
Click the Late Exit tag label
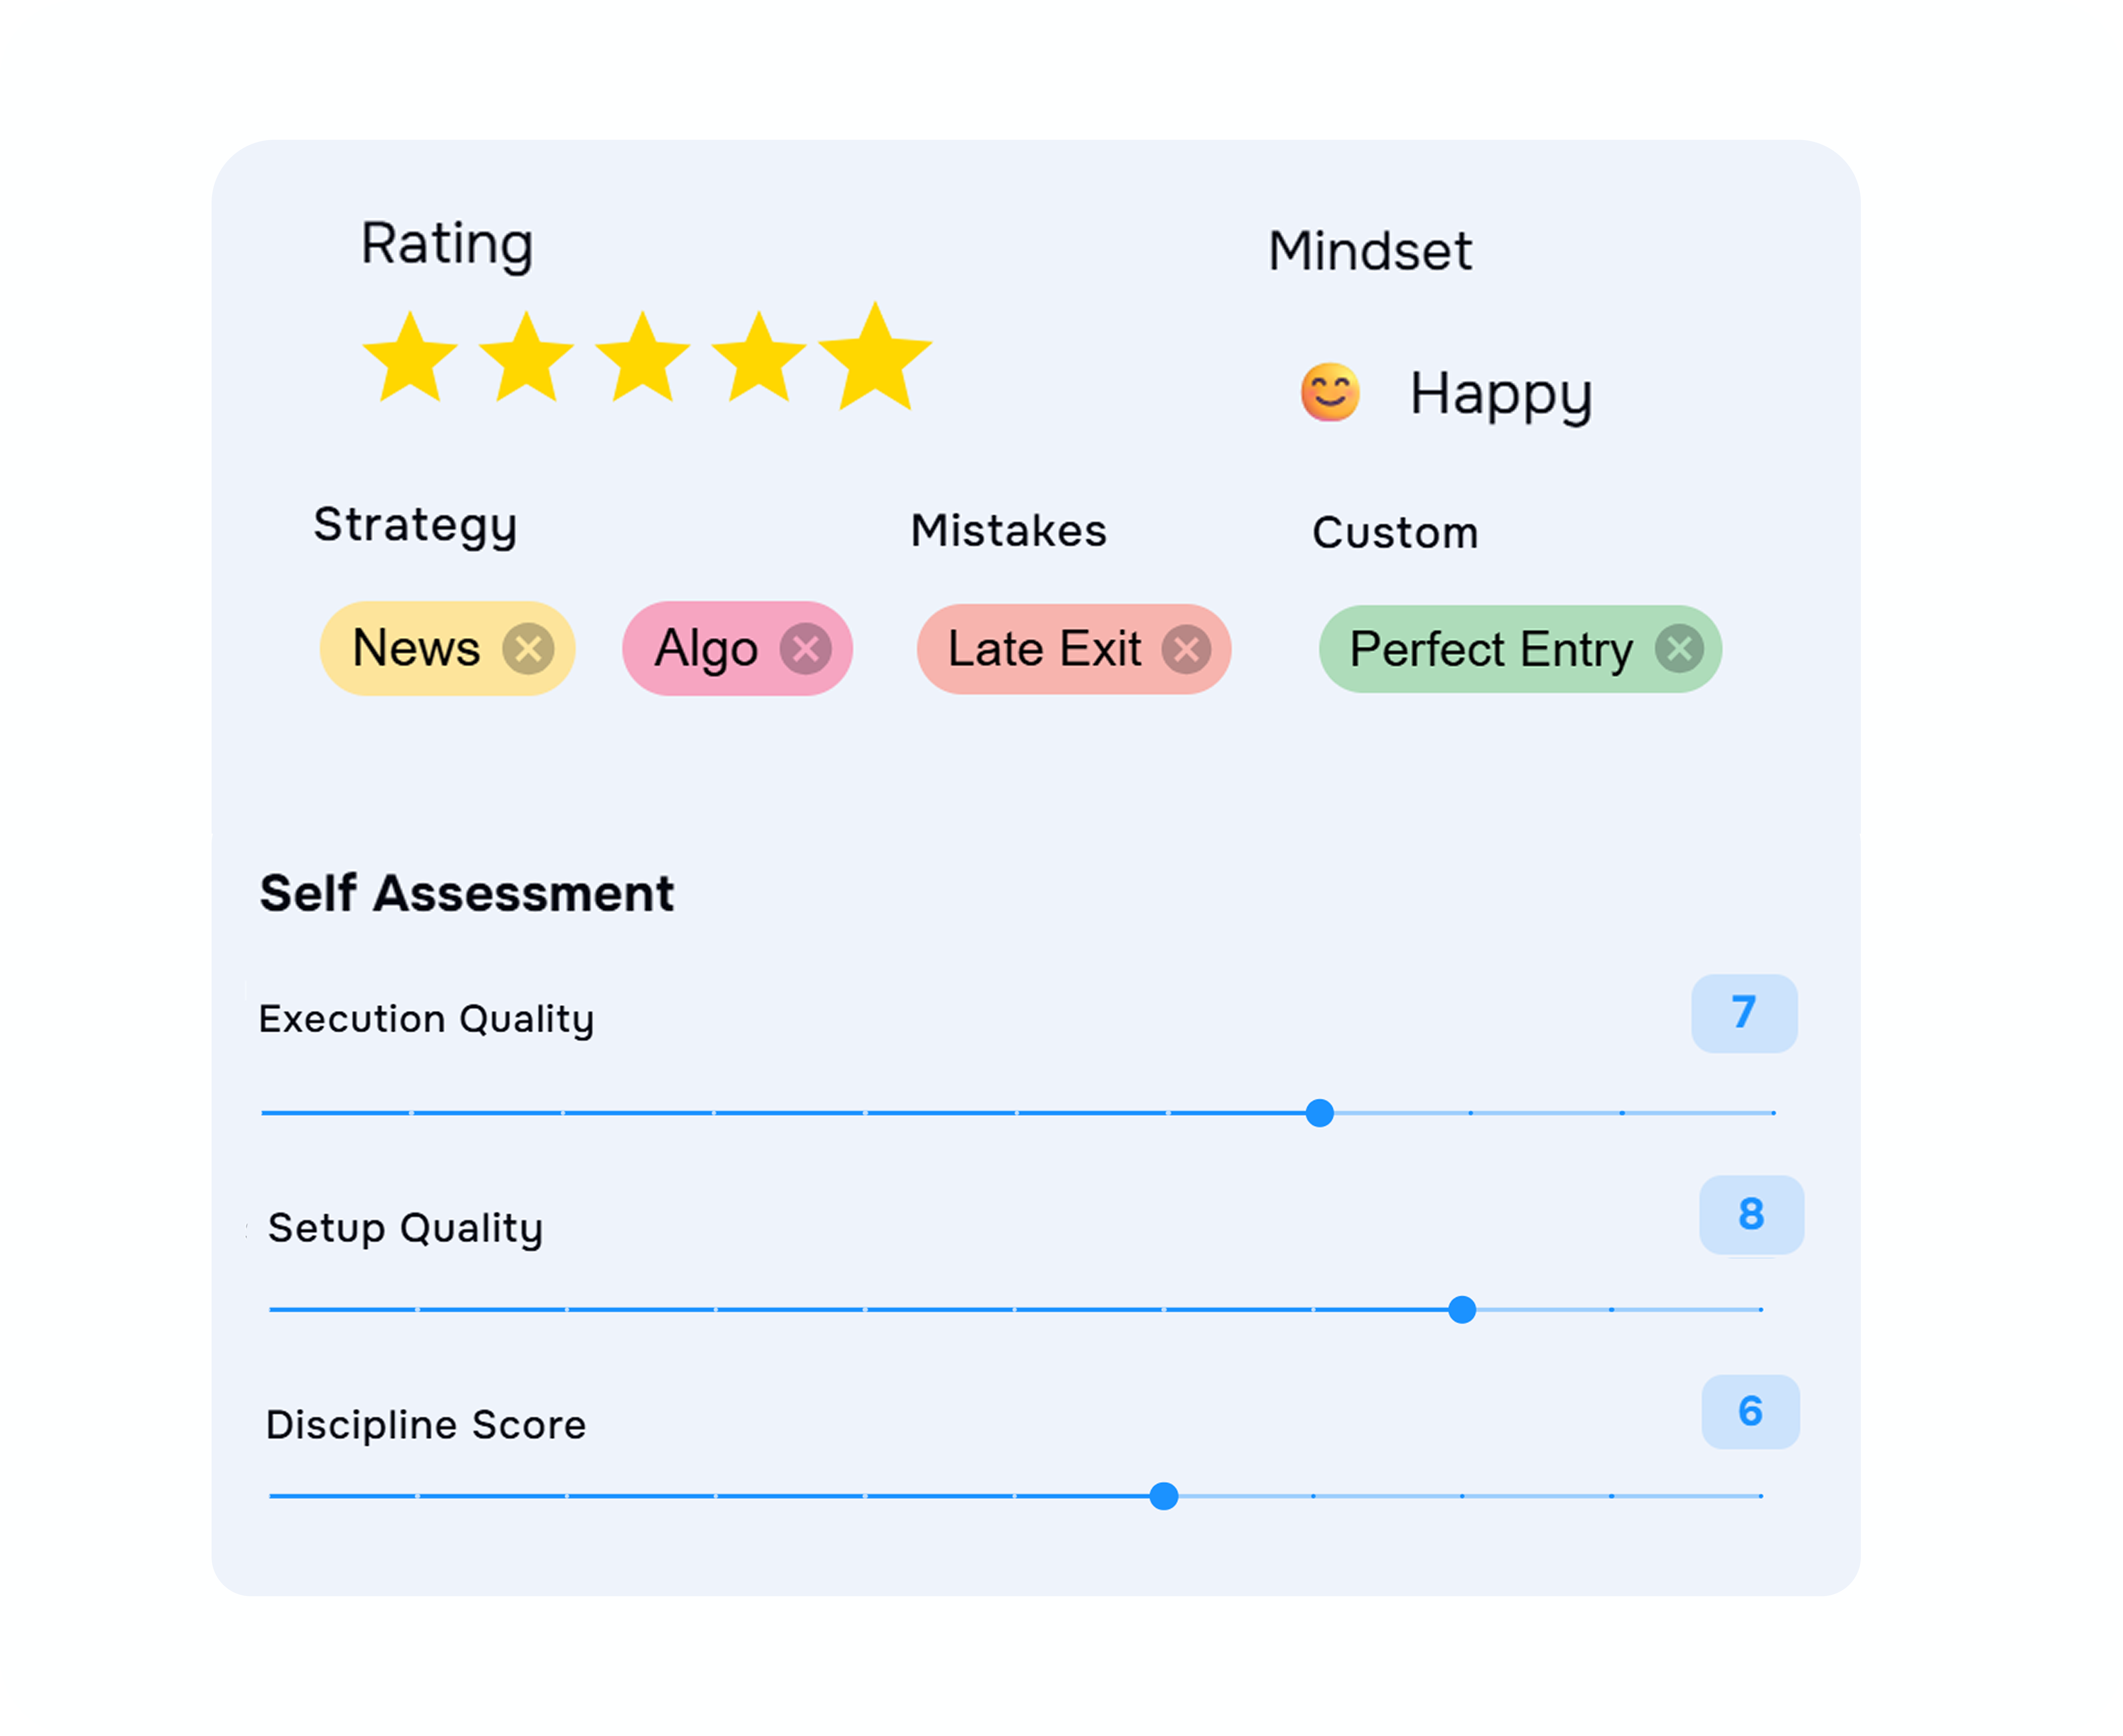(1044, 649)
